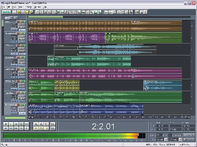Open Help via question mark toolbar icon
Screen dimensions: 197x147
(x=145, y=12)
